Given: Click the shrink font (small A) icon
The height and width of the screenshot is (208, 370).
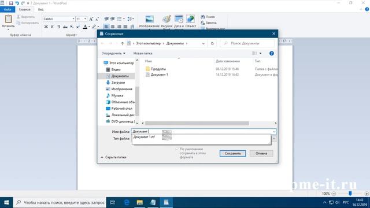Looking at the screenshot, I should point(97,19).
